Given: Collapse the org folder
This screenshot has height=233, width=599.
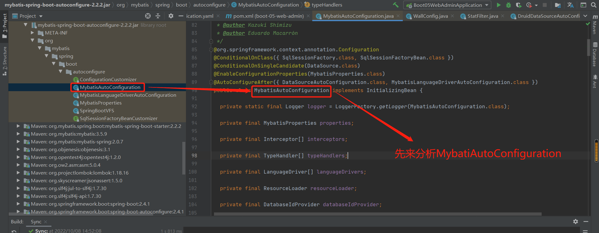Looking at the screenshot, I should point(32,40).
